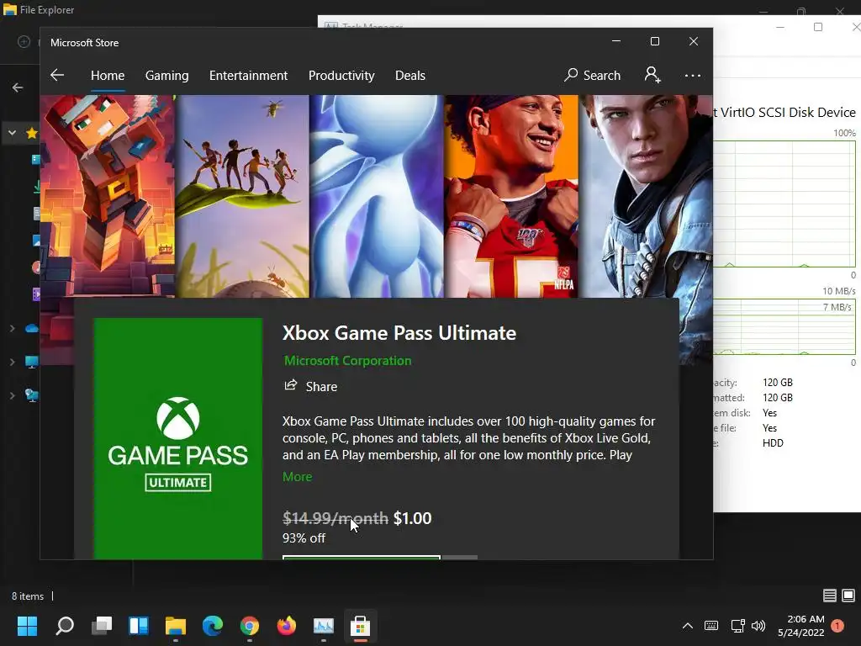Click the Share icon on Game Pass
Screen dimensions: 861x646
click(x=290, y=385)
